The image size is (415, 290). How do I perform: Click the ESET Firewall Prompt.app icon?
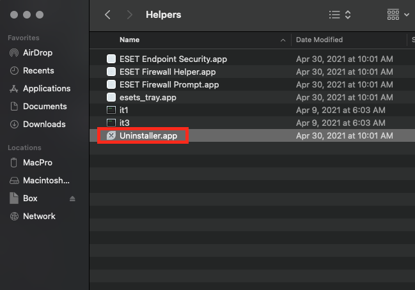click(111, 84)
